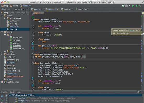
Task: Fold the class Tag code block
Action: [33, 20]
